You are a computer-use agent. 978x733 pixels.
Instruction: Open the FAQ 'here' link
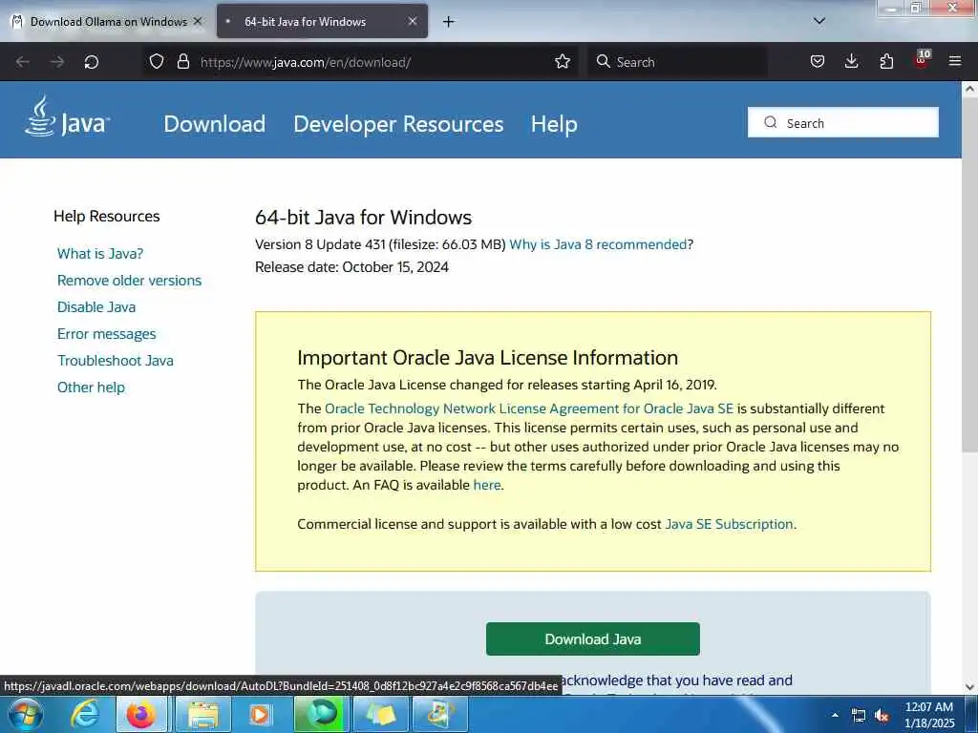coord(486,485)
